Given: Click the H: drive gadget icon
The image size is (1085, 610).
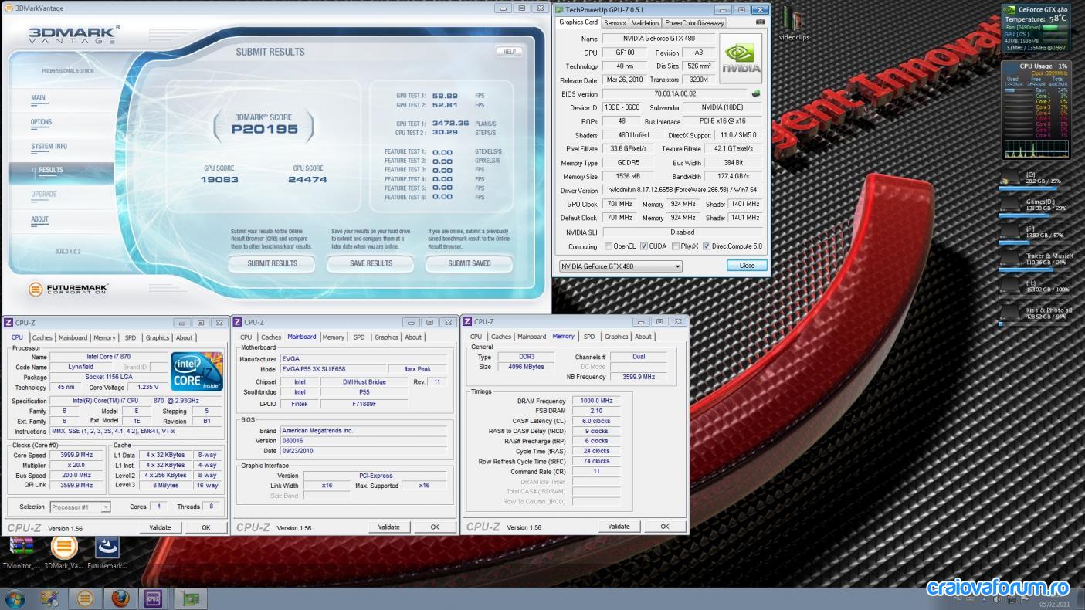Looking at the screenshot, I should 1011,286.
